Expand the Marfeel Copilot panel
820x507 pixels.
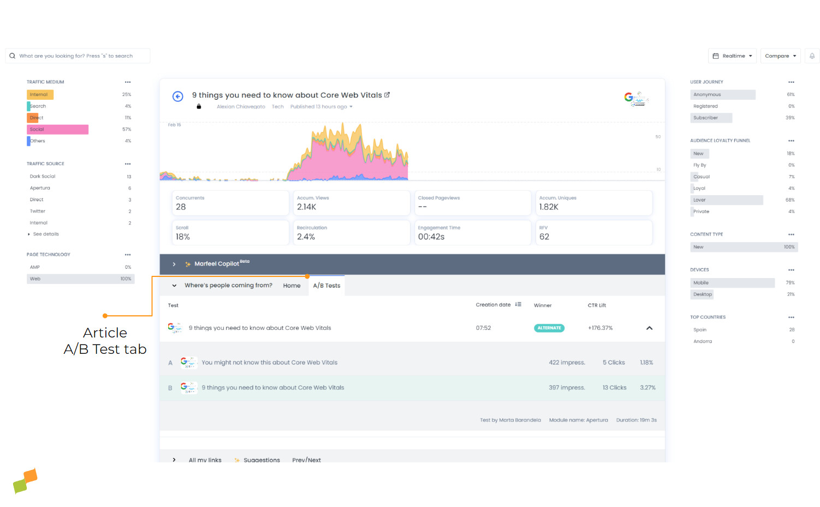174,264
